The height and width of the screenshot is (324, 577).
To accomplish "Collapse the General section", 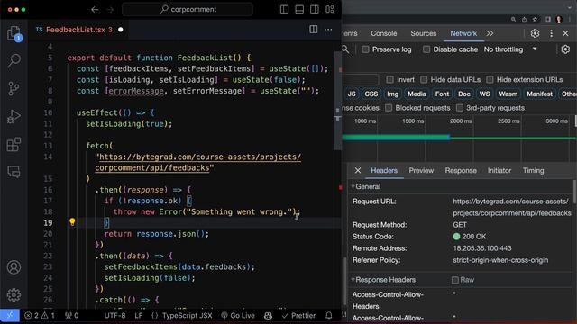I will coord(353,186).
